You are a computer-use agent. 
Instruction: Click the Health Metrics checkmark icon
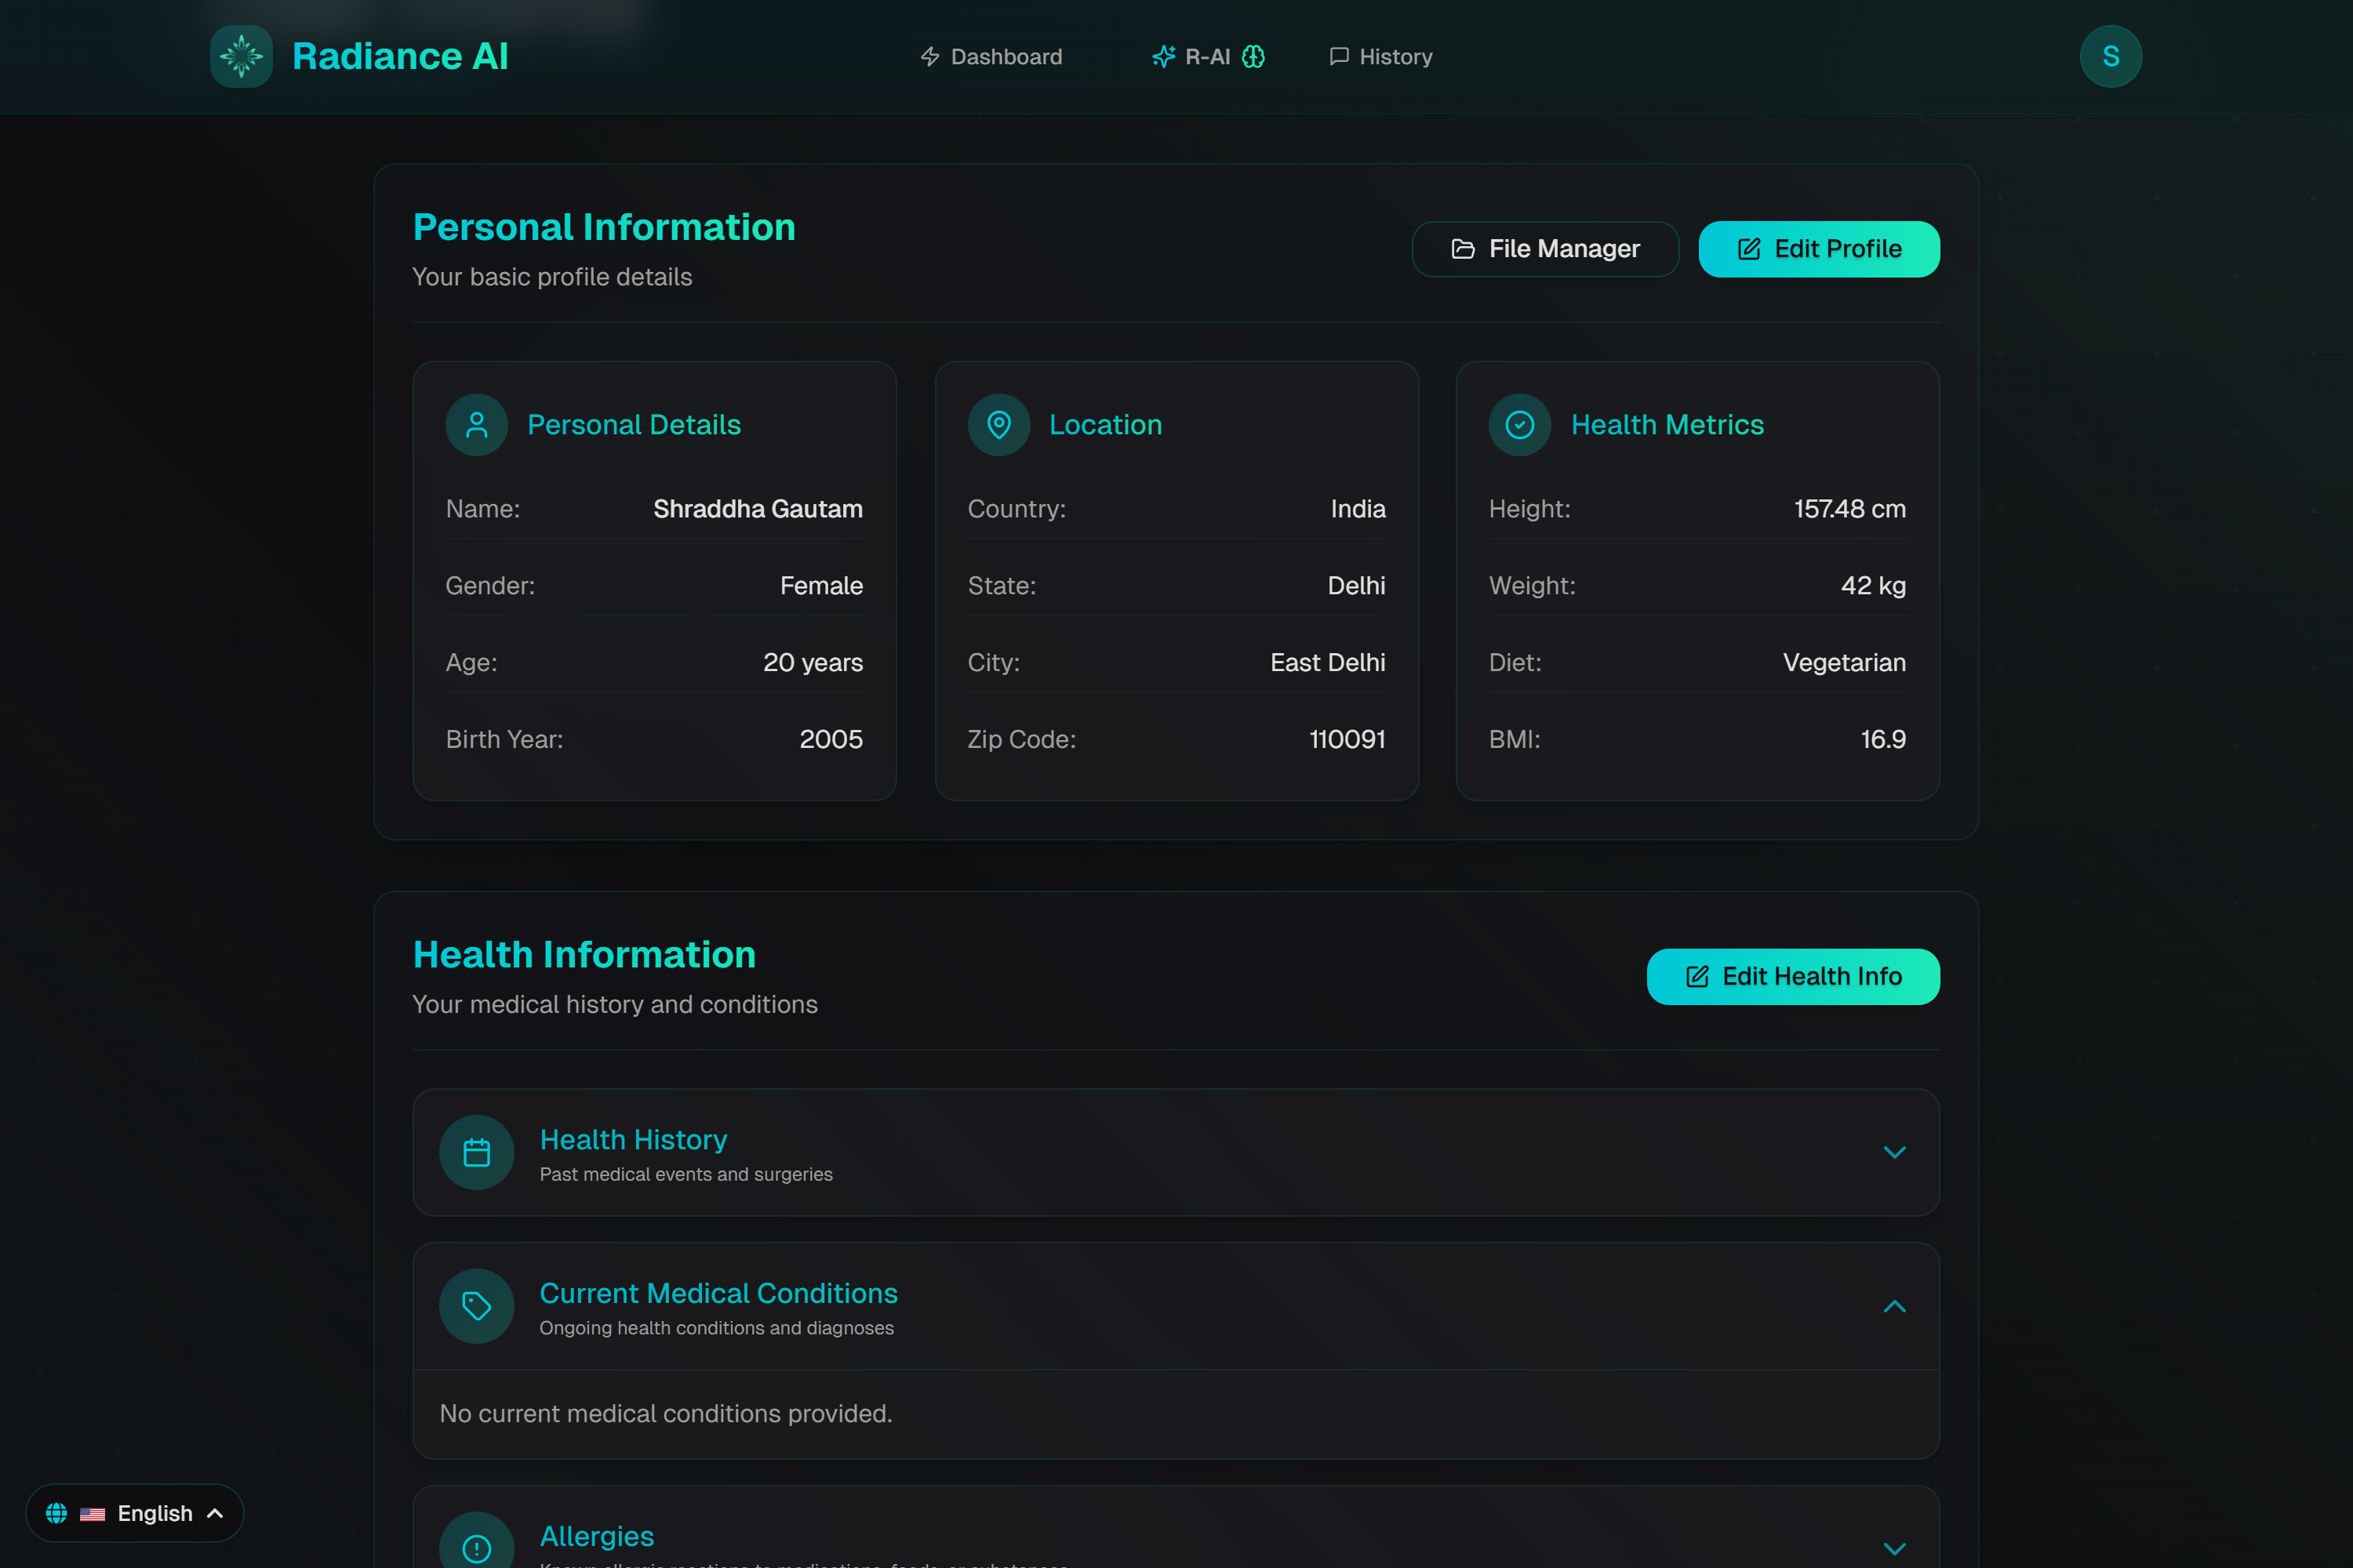[x=1518, y=425]
